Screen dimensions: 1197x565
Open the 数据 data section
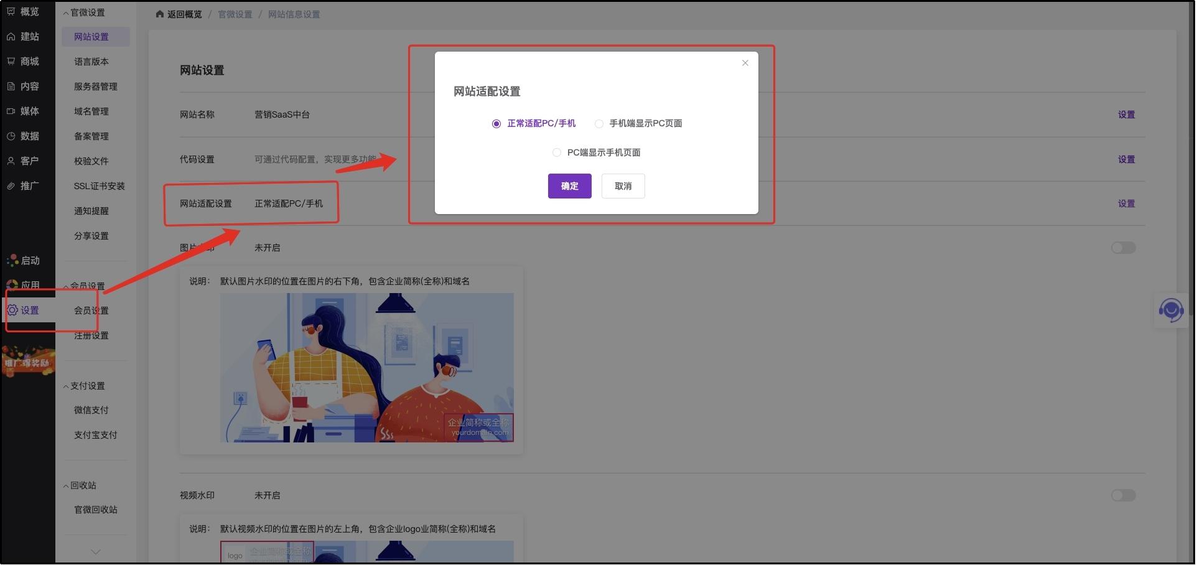(23, 136)
